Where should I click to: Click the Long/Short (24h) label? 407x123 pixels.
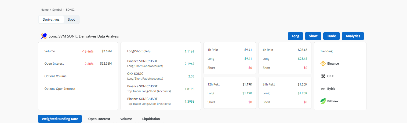tap(139, 51)
